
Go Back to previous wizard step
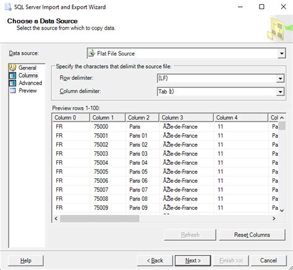click(155, 261)
